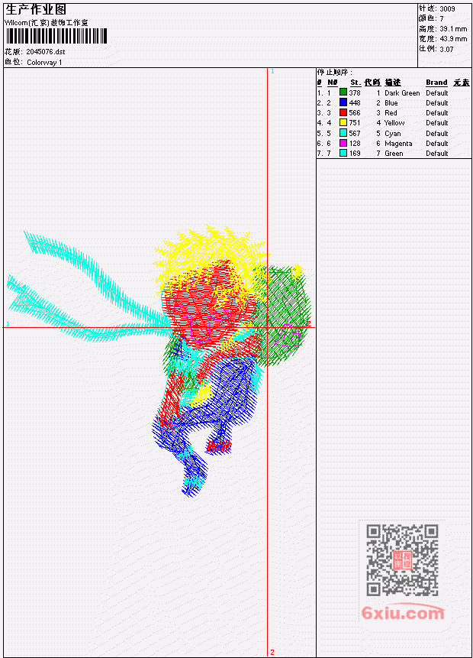The image size is (473, 658).
Task: Pick the Red color swatch in row 3
Action: (x=343, y=112)
